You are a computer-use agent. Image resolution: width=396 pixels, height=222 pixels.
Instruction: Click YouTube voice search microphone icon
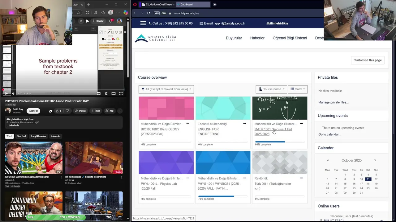pyautogui.click(x=81, y=21)
